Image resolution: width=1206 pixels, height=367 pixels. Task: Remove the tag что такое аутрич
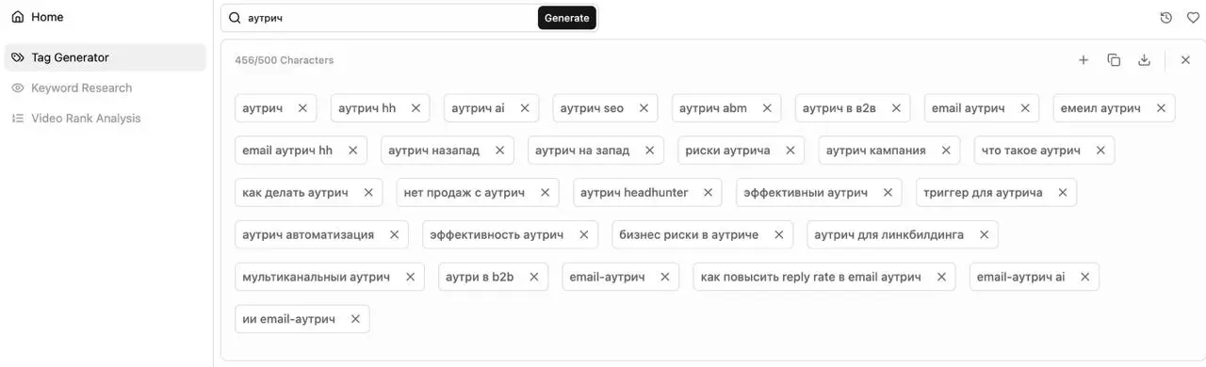[x=1100, y=151]
